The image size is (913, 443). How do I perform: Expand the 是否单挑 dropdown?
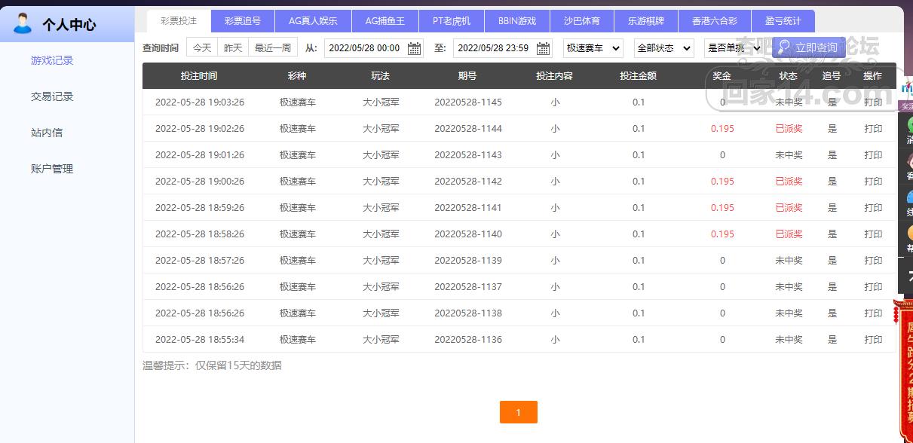coord(734,48)
